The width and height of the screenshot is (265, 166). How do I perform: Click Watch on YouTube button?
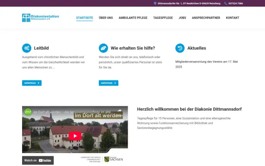coord(38,160)
